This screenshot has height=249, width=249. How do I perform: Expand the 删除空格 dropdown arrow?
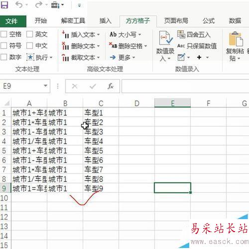(x=145, y=46)
